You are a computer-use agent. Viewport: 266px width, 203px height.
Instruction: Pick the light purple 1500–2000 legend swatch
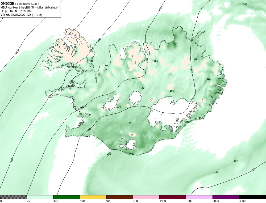(199, 197)
